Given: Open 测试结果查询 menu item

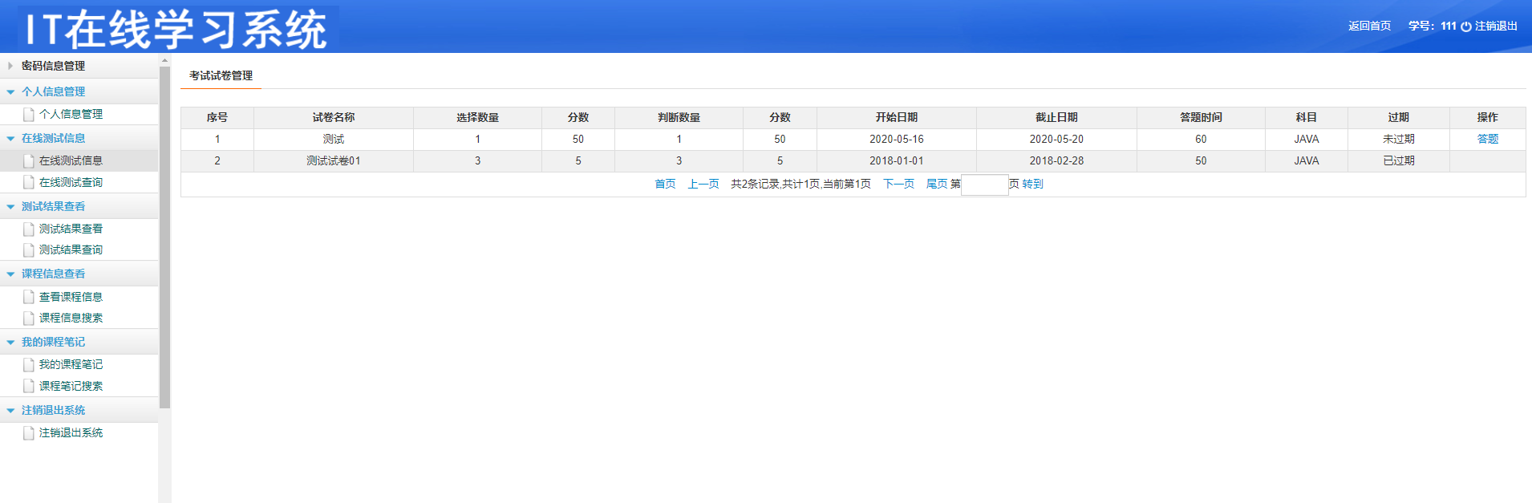Looking at the screenshot, I should pos(71,249).
